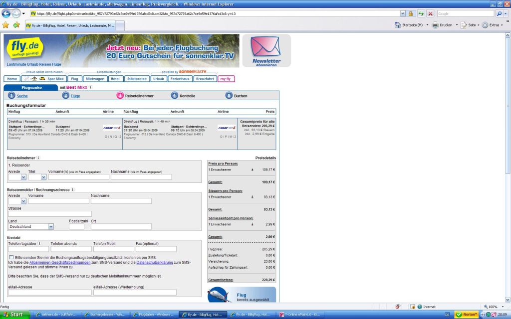Screen dimensions: 511x319
Task: Open the recent pages dropdown beside Forward
Action: 23,13
